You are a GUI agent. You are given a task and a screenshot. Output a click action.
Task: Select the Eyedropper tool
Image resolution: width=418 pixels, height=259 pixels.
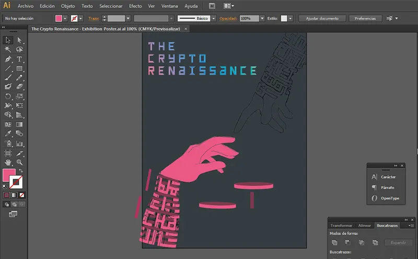(x=8, y=134)
